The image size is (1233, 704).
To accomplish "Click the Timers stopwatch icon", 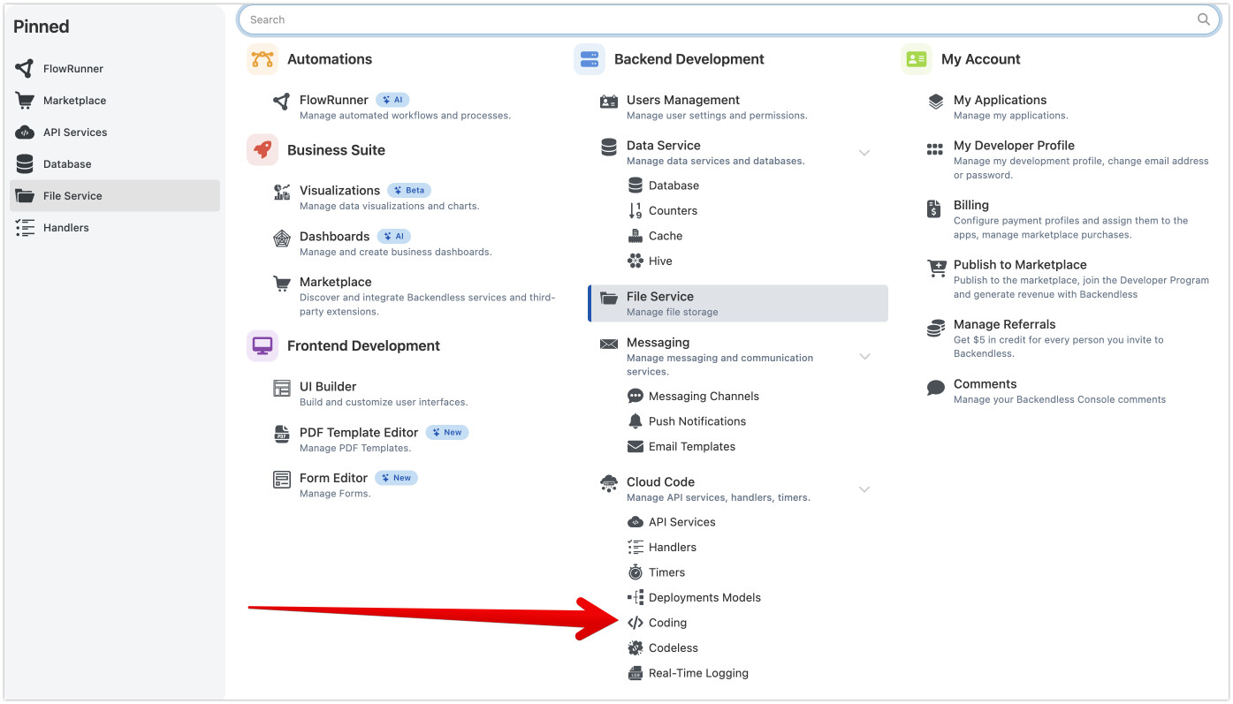I will pyautogui.click(x=636, y=572).
